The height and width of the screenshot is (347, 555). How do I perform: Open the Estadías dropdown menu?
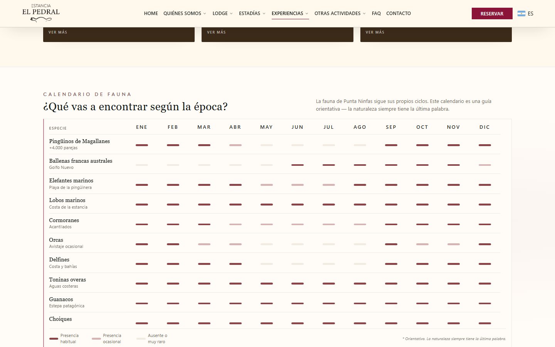tap(252, 13)
